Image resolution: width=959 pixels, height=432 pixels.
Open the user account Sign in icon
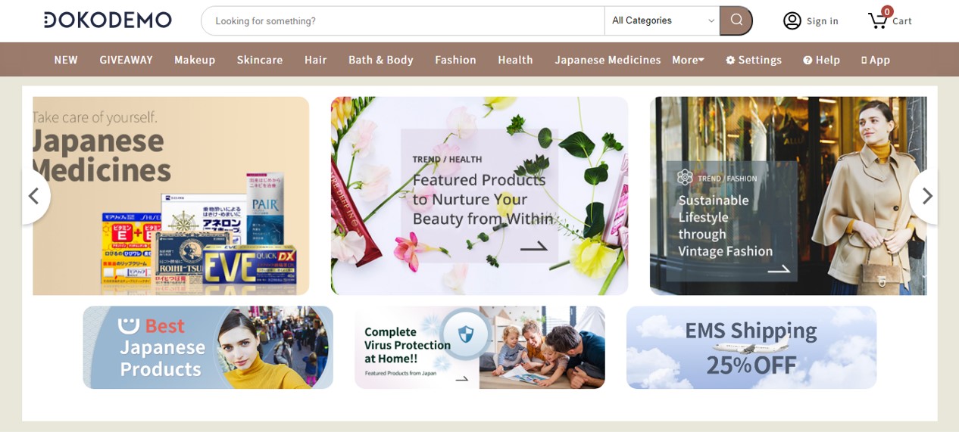(792, 20)
